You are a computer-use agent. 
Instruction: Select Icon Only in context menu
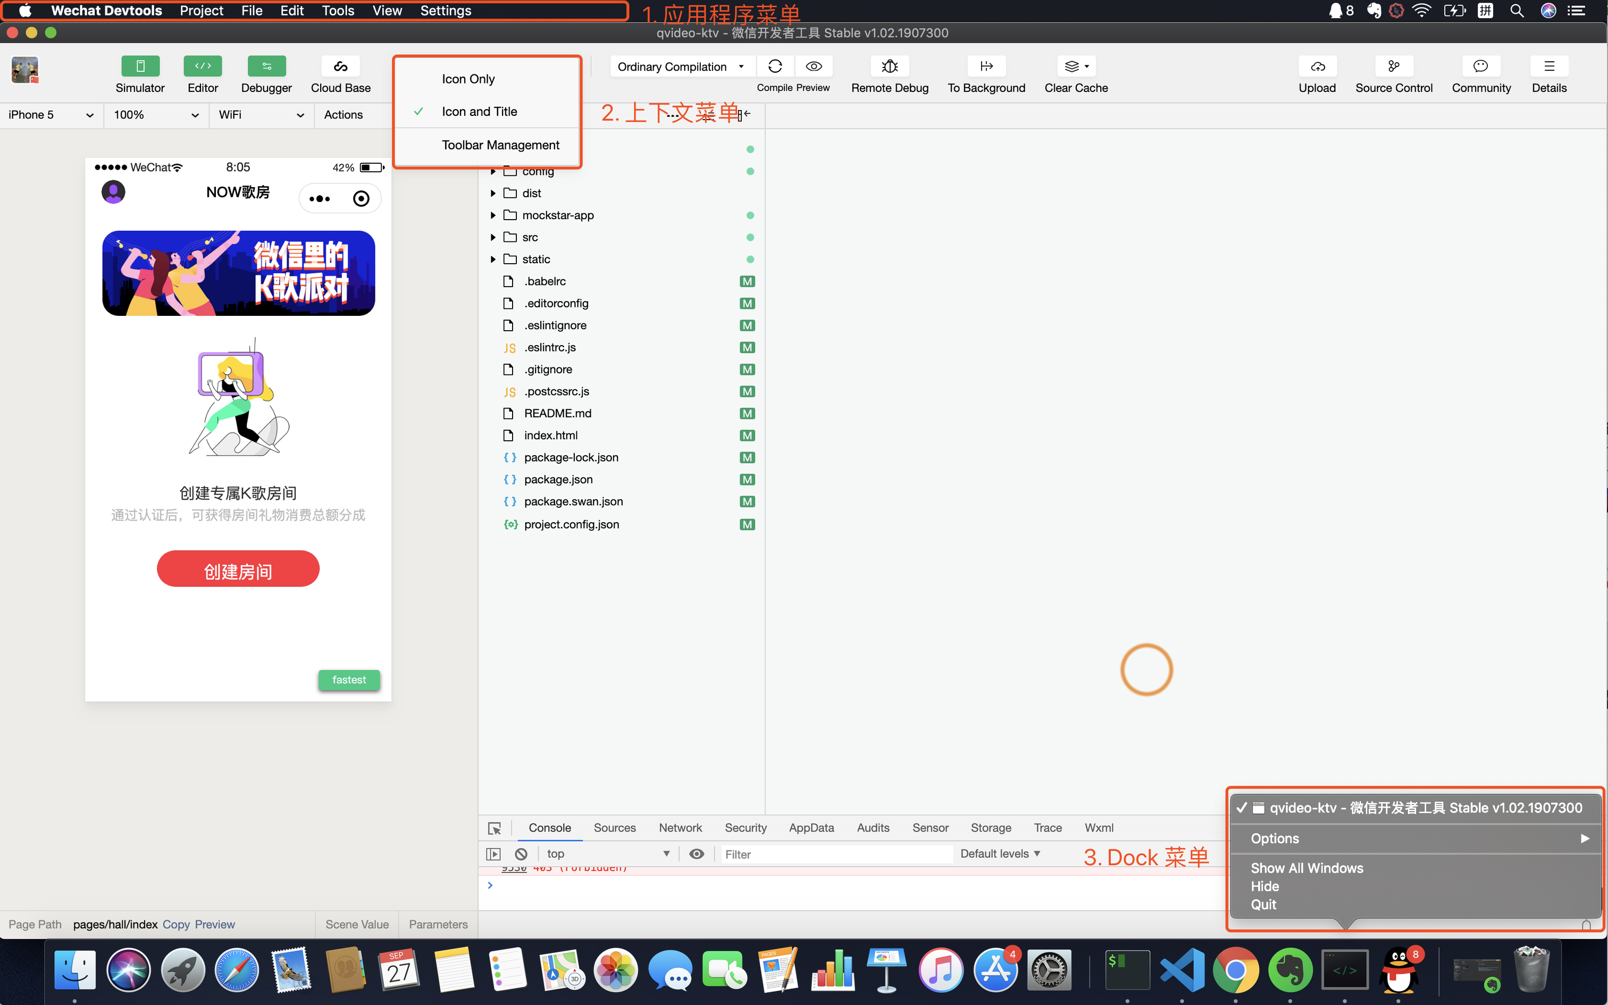pyautogui.click(x=488, y=79)
